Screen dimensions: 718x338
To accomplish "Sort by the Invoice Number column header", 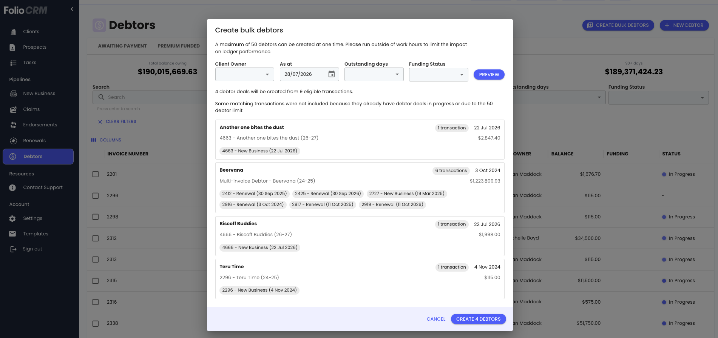I will coord(128,154).
